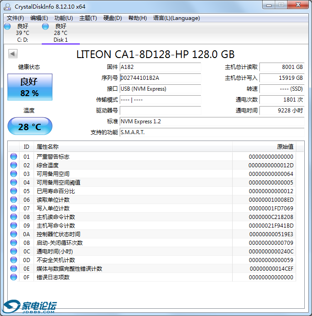The width and height of the screenshot is (312, 316).
Task: Open the 功能(U) menu
Action: click(63, 18)
